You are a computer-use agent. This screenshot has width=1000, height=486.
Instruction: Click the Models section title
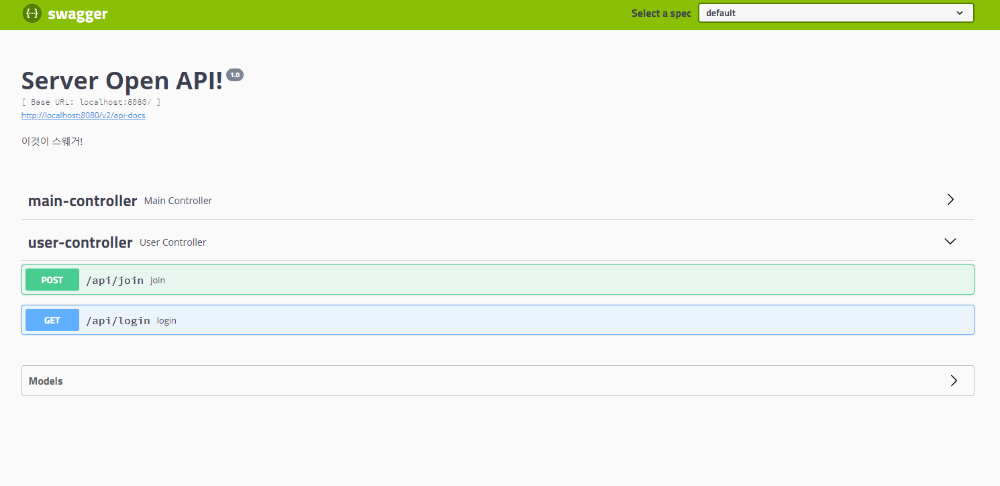tap(46, 381)
